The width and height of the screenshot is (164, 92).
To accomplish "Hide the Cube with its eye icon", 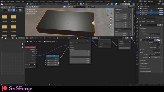I will 160,13.
